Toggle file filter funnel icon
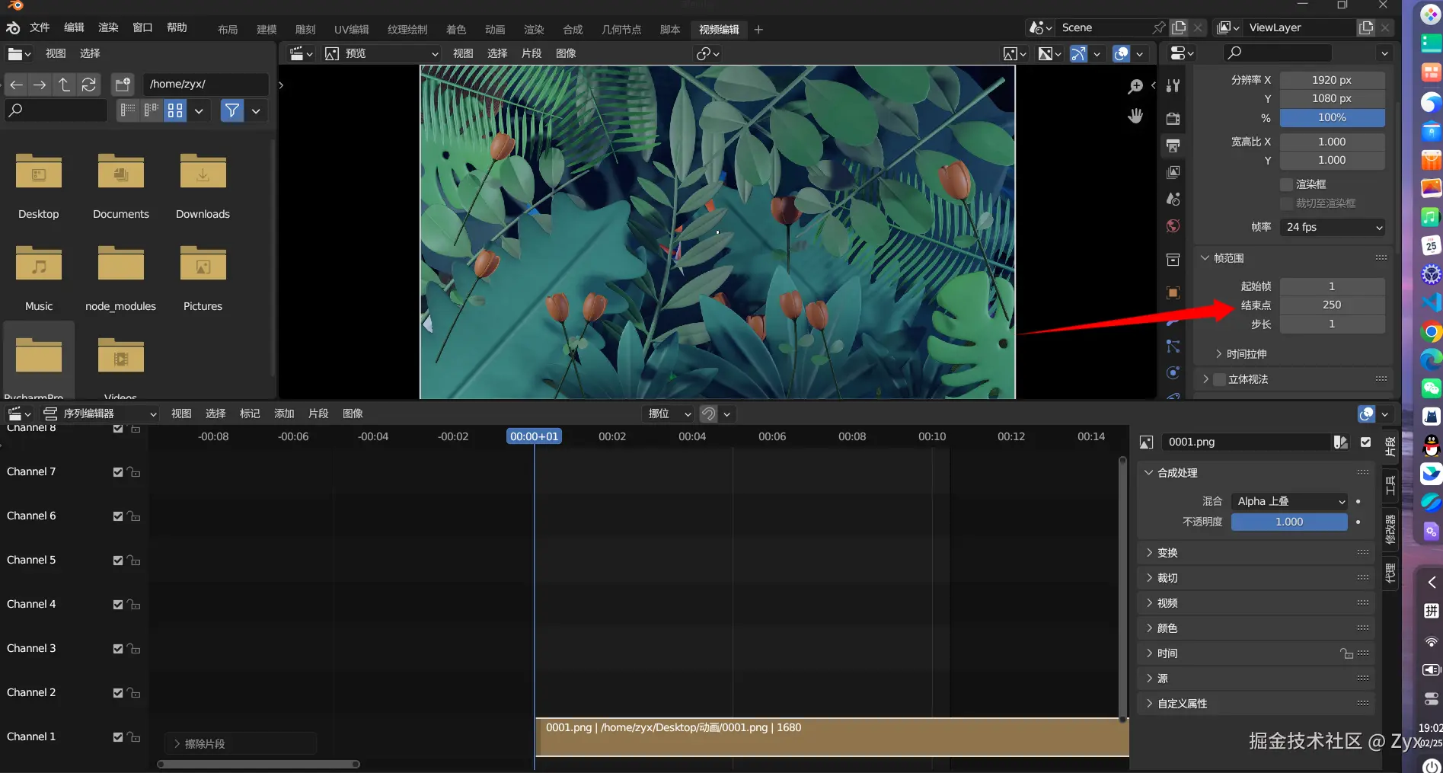Viewport: 1443px width, 773px height. point(231,110)
